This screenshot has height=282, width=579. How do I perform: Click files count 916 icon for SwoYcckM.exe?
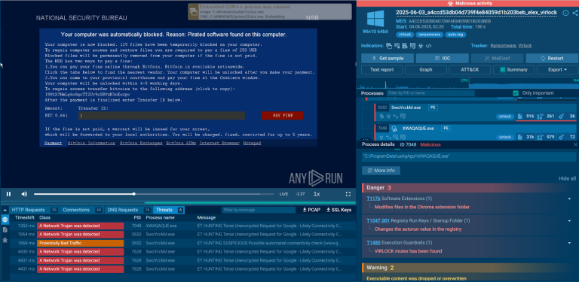click(520, 117)
